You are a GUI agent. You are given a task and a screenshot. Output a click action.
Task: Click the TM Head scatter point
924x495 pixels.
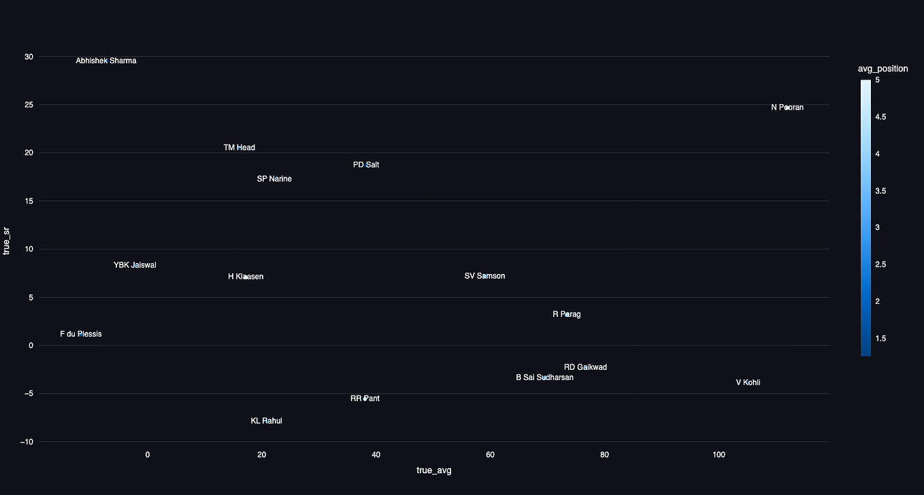[x=239, y=147]
